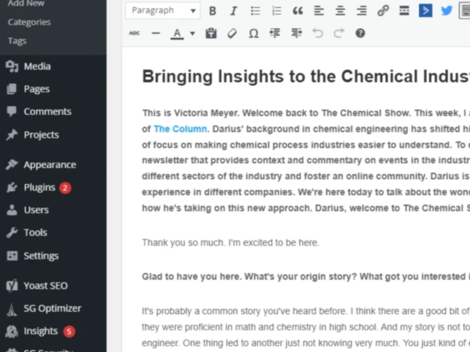Click the Twitter bird toolbar icon
Image resolution: width=470 pixels, height=352 pixels.
[446, 11]
